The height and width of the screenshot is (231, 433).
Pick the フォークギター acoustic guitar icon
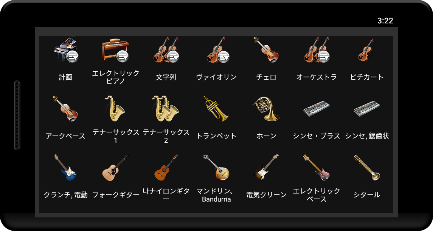[x=115, y=168]
